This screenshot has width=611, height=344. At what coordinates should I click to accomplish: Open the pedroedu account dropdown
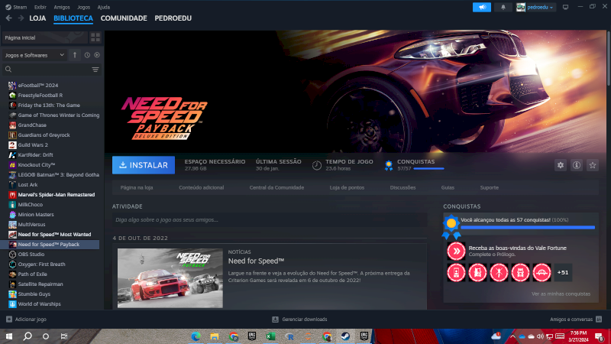point(536,7)
